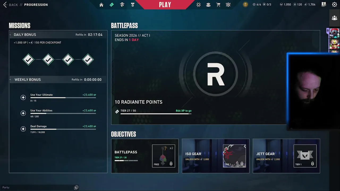Image resolution: width=340 pixels, height=191 pixels.
Task: Click the flag icon beside settings
Action: click(324, 5)
